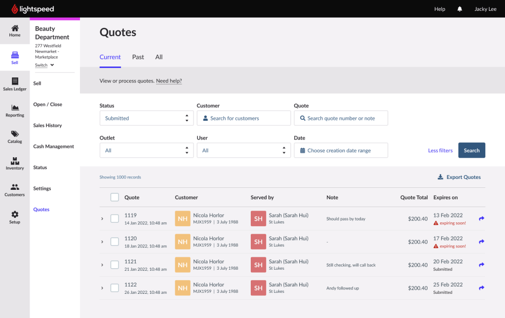This screenshot has width=505, height=318.
Task: Tick the checkbox for quote 1120
Action: 115,242
